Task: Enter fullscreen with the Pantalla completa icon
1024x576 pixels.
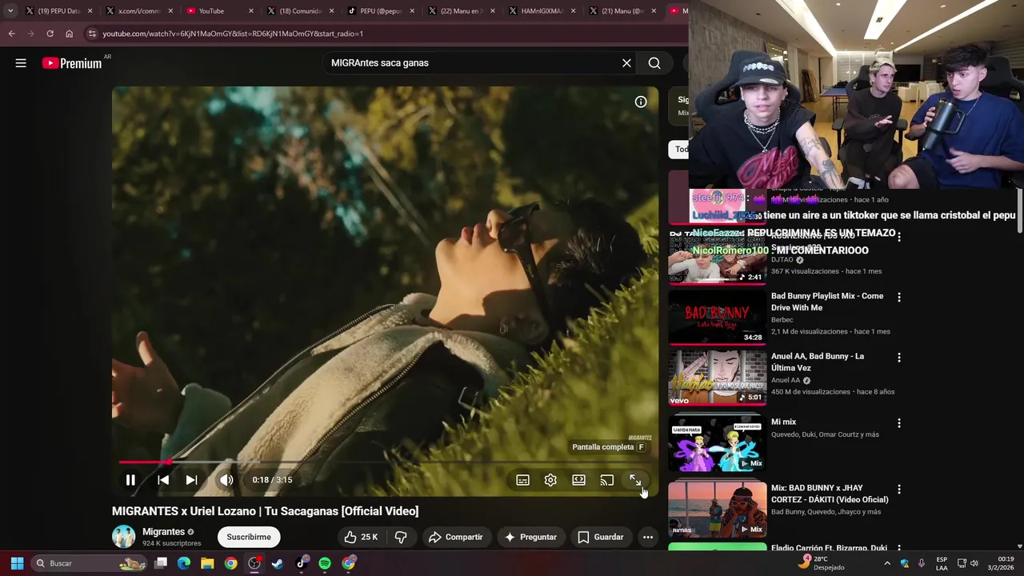Action: tap(635, 480)
